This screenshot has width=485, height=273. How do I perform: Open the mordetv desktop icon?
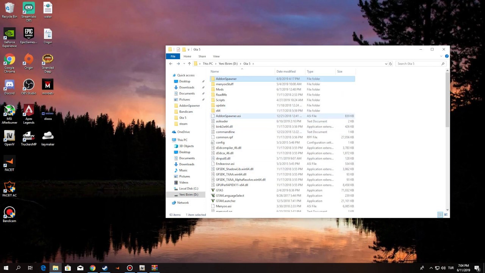pos(48,87)
